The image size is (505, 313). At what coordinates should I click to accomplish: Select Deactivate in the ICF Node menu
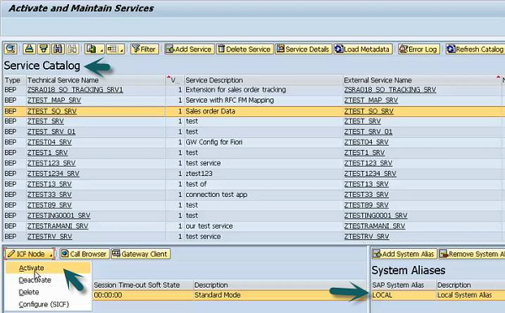click(x=35, y=280)
